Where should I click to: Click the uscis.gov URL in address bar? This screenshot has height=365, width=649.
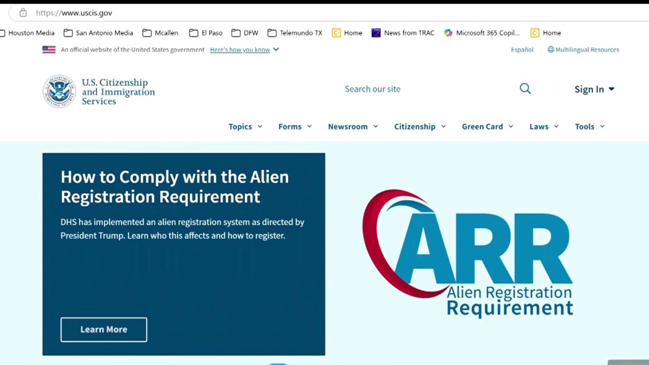click(x=74, y=13)
